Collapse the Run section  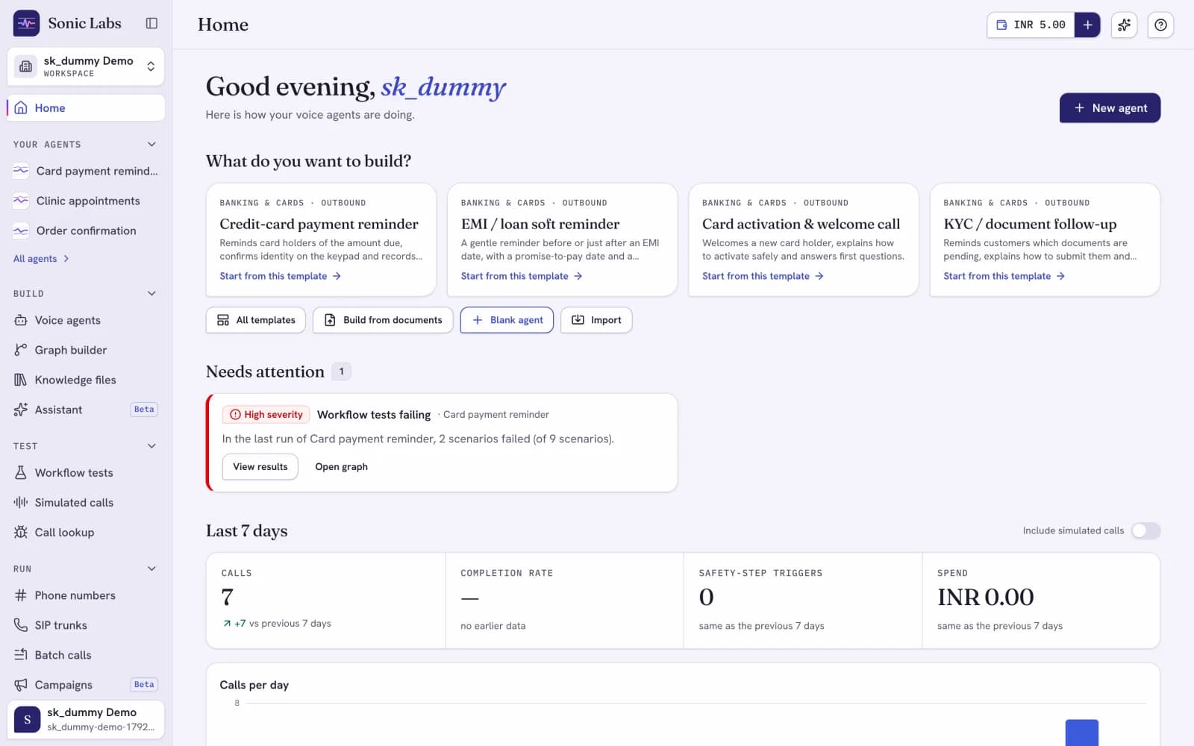(151, 568)
